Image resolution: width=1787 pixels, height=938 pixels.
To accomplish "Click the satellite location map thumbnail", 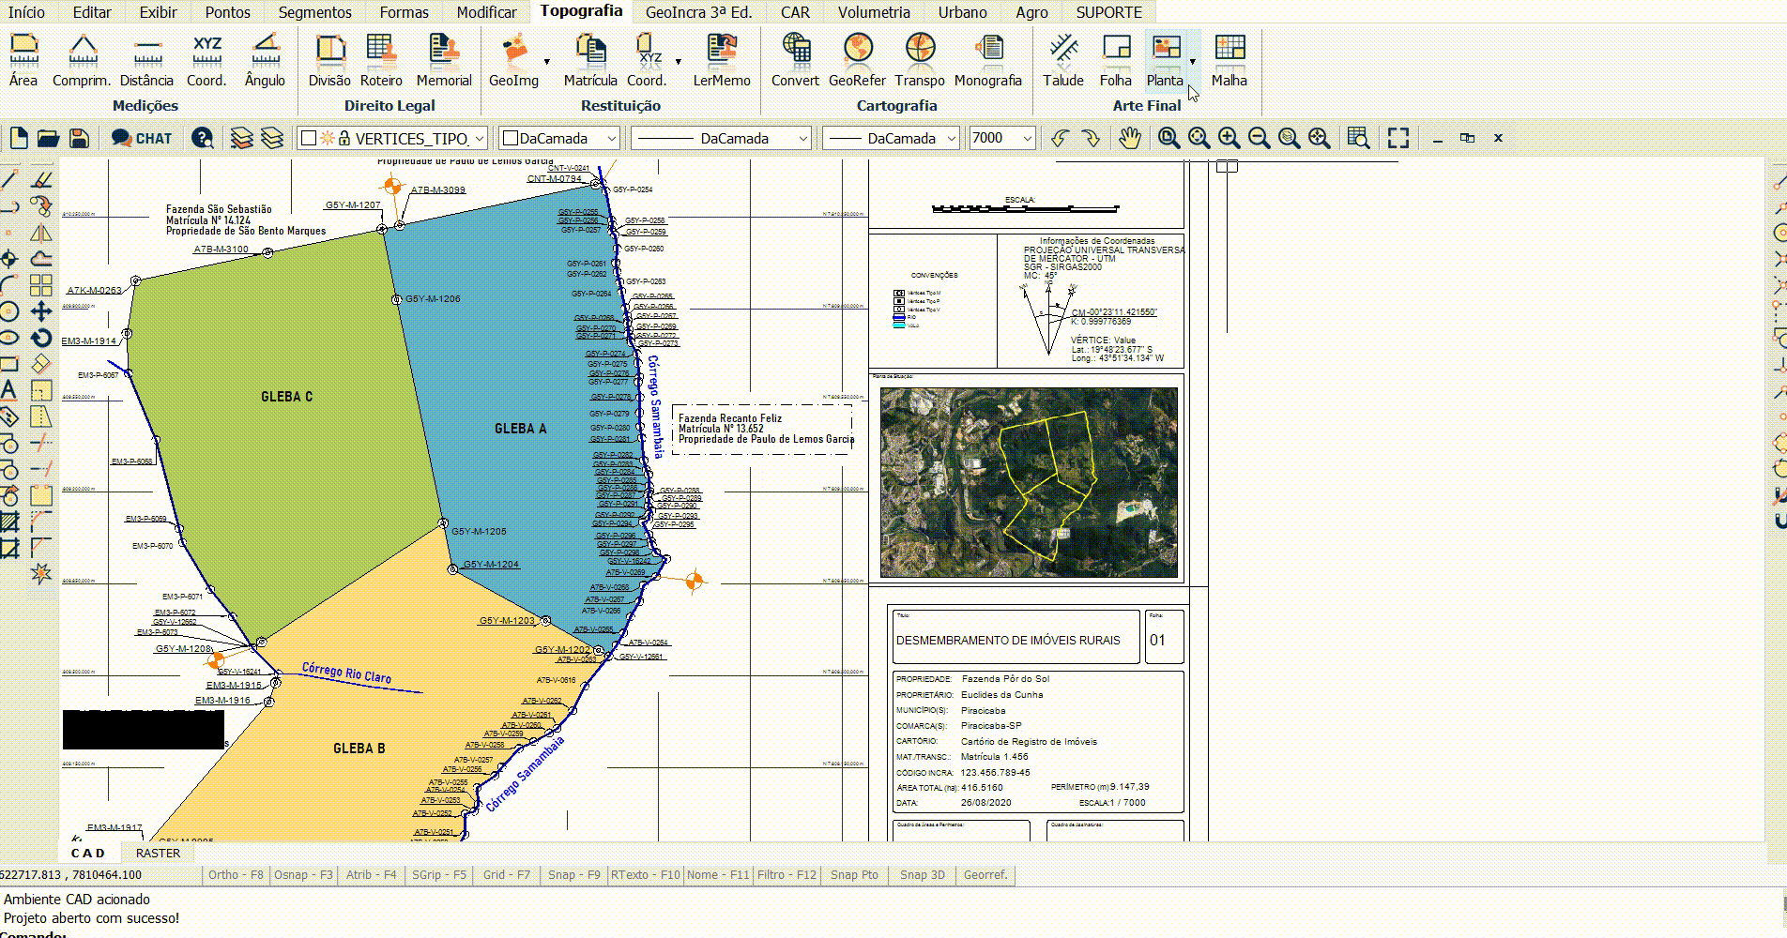I will pos(1029,482).
